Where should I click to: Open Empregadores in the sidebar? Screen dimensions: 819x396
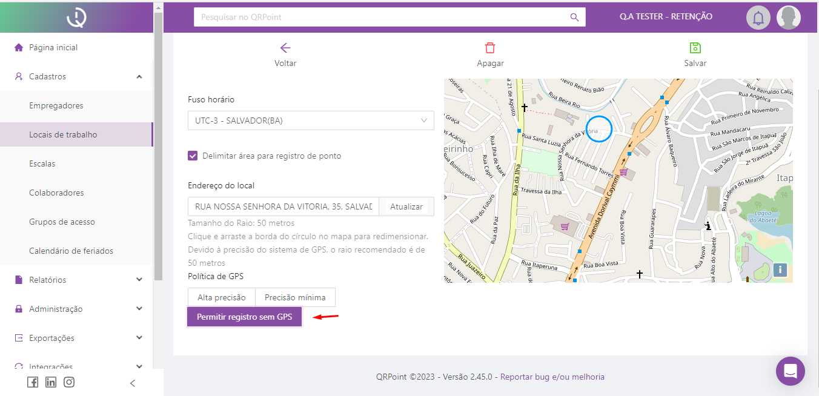[x=56, y=105]
